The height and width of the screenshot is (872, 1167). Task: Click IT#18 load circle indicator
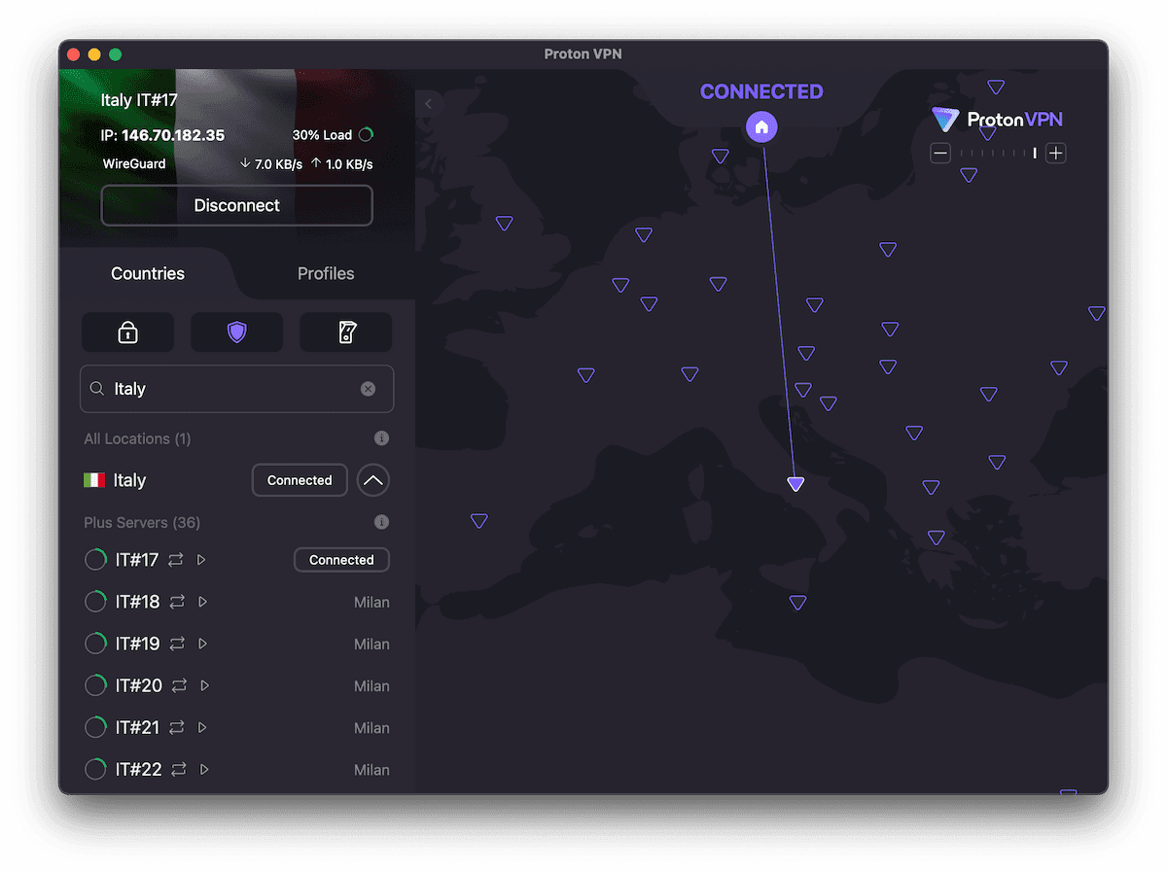(95, 602)
